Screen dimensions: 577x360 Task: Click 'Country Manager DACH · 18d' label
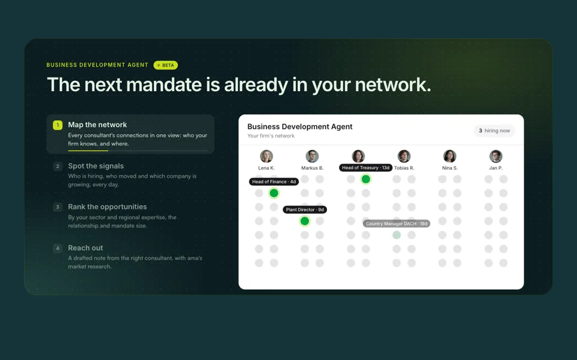pyautogui.click(x=396, y=223)
